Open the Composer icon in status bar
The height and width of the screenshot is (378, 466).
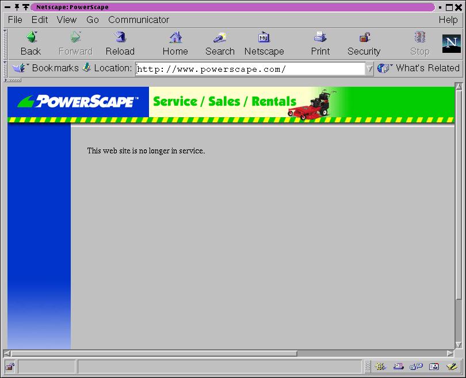452,367
